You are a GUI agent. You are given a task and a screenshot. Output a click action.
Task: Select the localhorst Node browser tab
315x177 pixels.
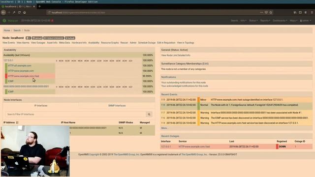tap(18, 6)
